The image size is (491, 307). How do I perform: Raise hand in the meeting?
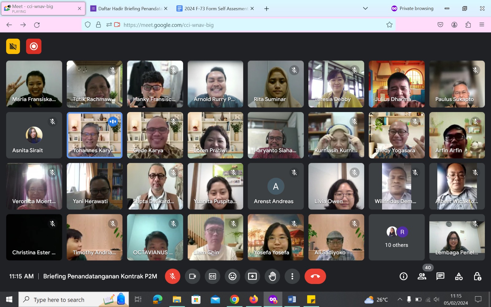(x=272, y=276)
